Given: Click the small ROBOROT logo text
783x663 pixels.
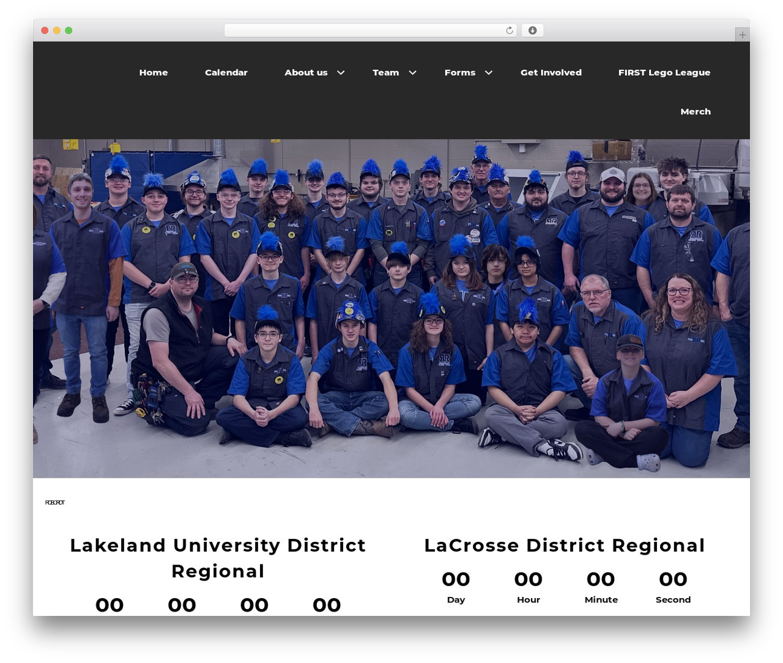Looking at the screenshot, I should 54,503.
